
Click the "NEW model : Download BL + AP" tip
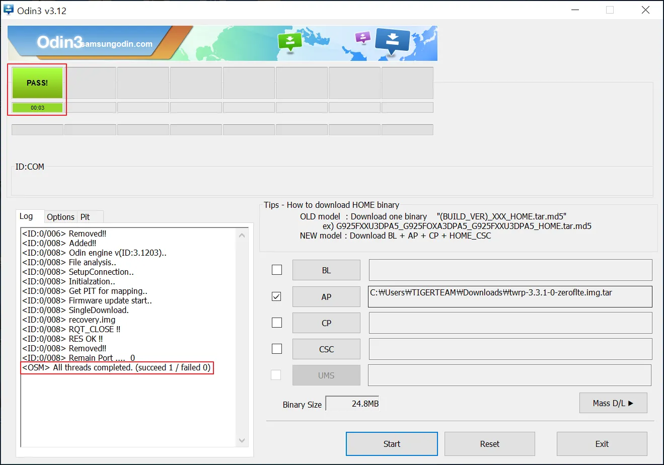click(x=395, y=236)
